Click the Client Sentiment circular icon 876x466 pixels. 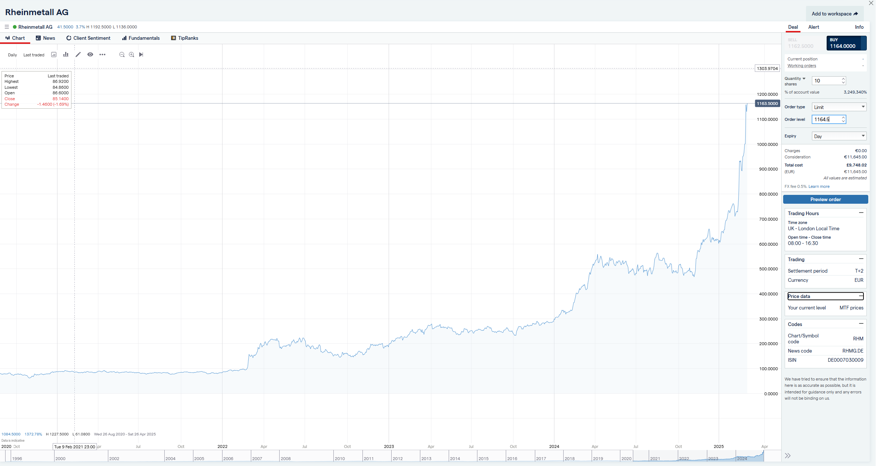click(69, 38)
